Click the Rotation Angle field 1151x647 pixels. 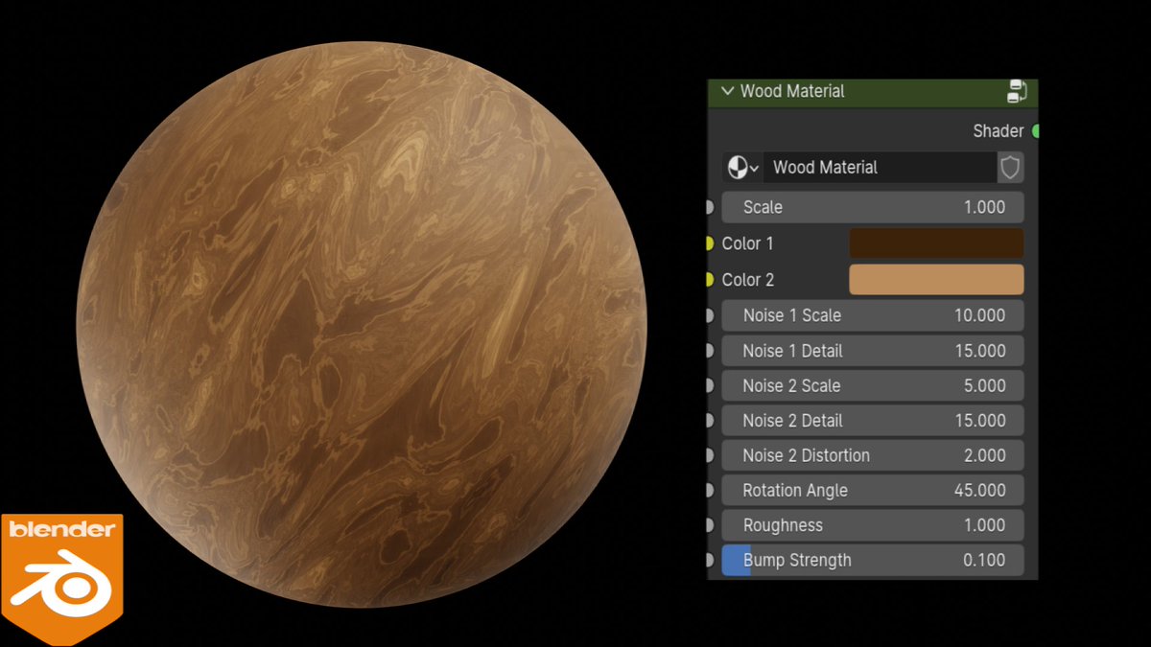pos(872,490)
